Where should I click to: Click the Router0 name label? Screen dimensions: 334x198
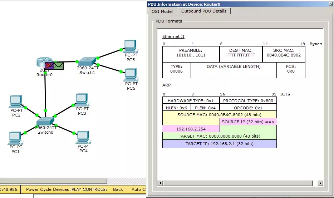[x=44, y=74]
